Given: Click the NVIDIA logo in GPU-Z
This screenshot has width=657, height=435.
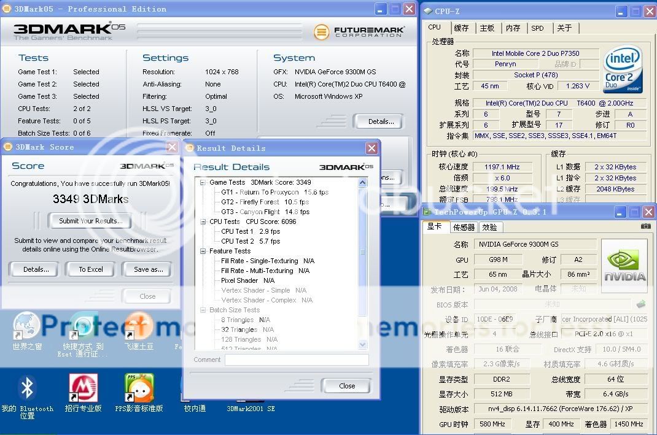Looking at the screenshot, I should click(x=624, y=266).
